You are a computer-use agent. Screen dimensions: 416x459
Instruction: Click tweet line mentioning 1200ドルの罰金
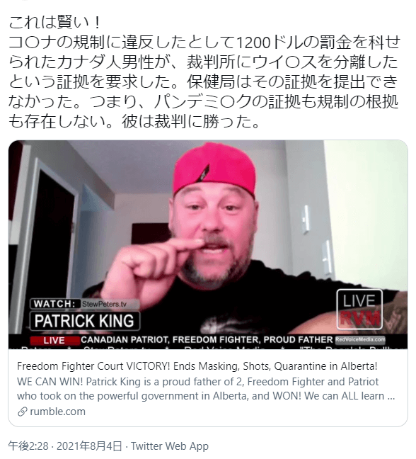tap(204, 42)
